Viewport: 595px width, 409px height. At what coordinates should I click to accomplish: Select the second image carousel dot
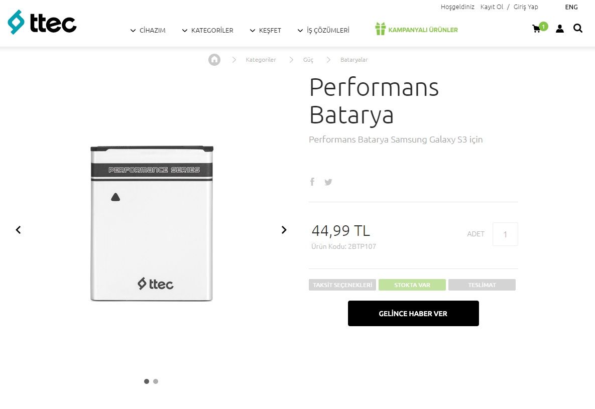[156, 381]
